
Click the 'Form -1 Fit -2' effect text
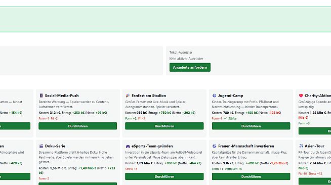tap(48, 118)
